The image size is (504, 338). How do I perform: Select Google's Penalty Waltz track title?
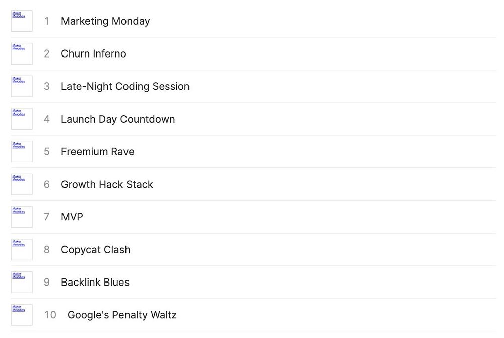[122, 315]
